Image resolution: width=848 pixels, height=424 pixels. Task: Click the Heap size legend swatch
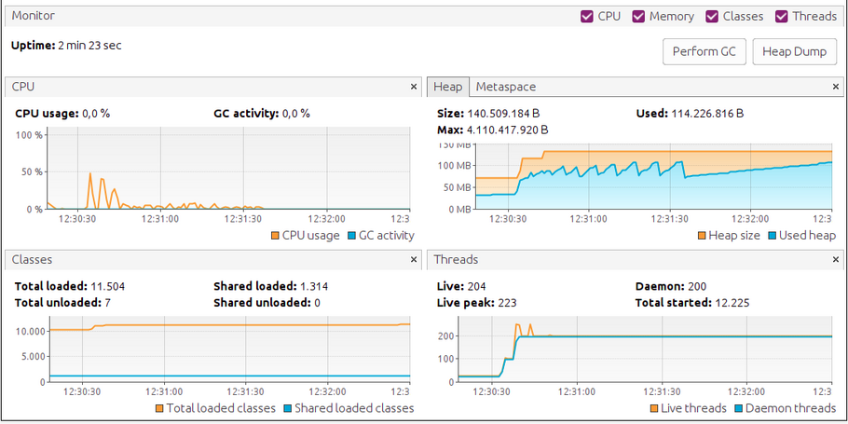tap(702, 236)
